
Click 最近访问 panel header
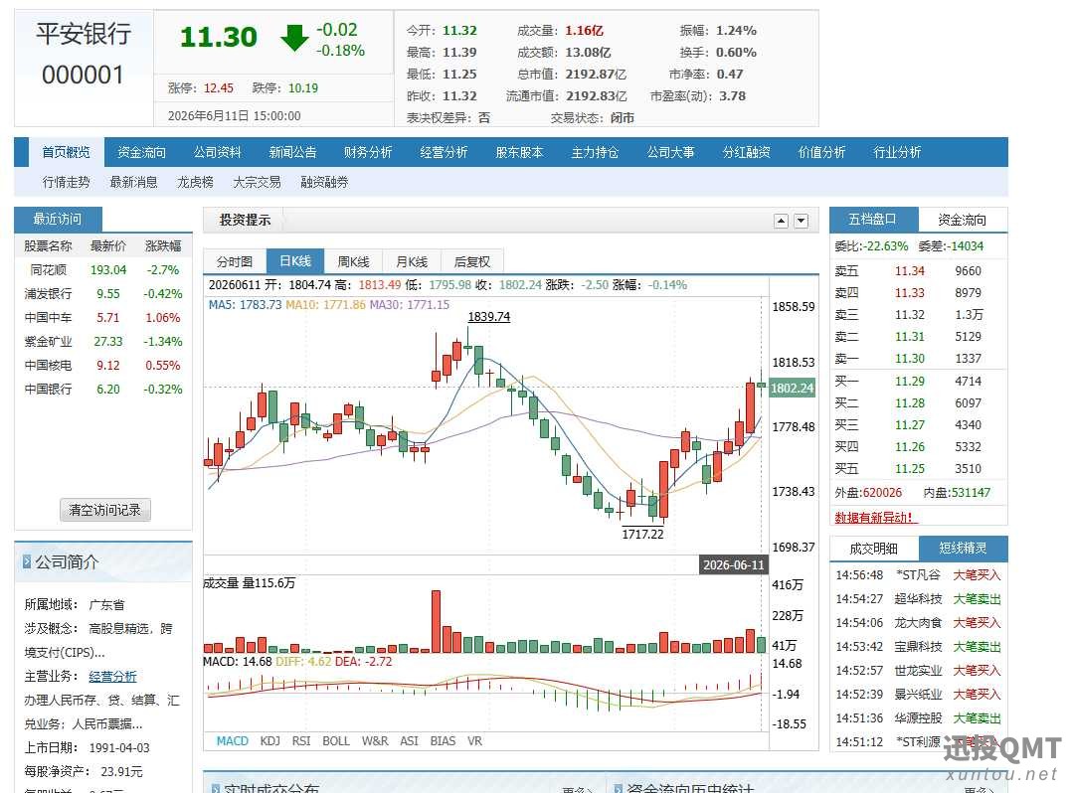58,220
